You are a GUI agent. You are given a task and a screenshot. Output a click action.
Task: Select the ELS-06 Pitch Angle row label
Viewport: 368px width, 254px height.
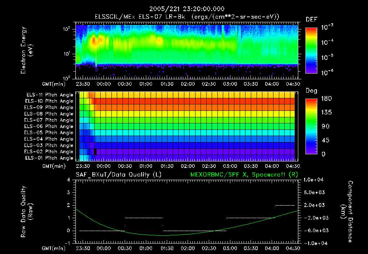coord(49,126)
